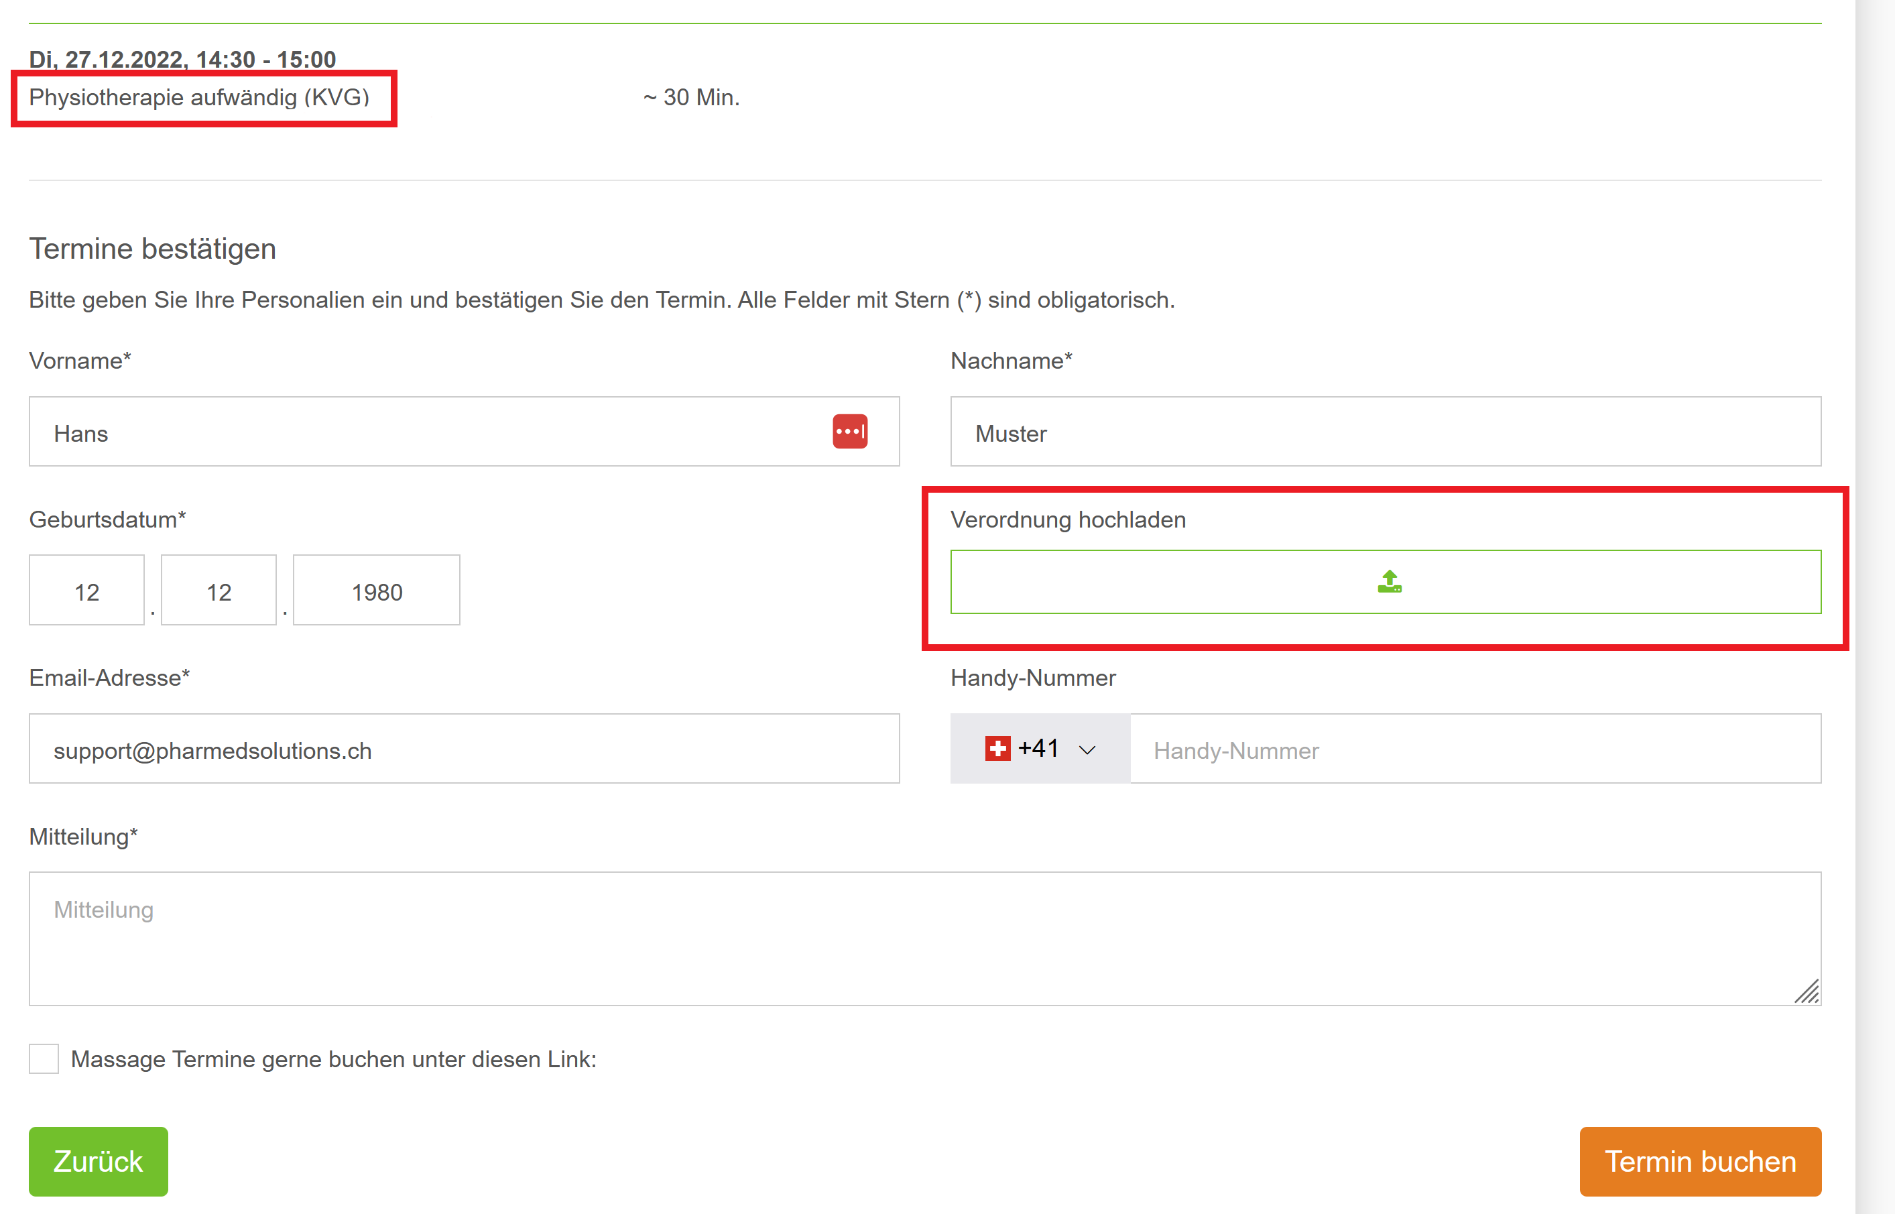Focus the Nachname field containing Muster

click(1386, 431)
